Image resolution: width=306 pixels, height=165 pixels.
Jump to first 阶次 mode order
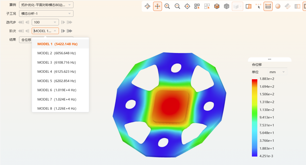point(21,31)
